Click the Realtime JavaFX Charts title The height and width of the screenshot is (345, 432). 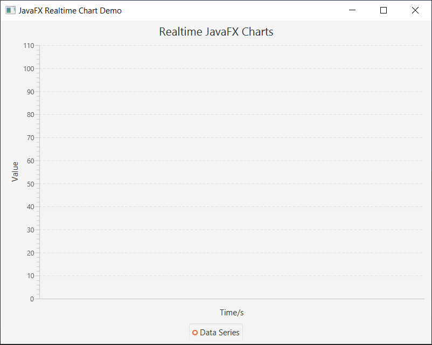coord(216,32)
